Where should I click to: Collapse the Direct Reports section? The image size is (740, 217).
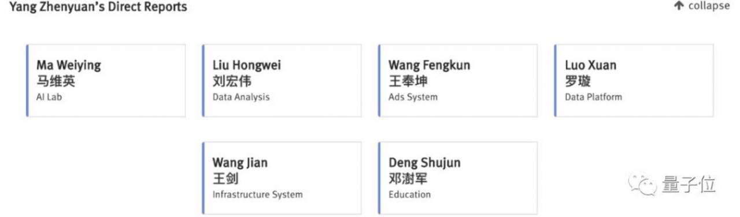point(702,6)
